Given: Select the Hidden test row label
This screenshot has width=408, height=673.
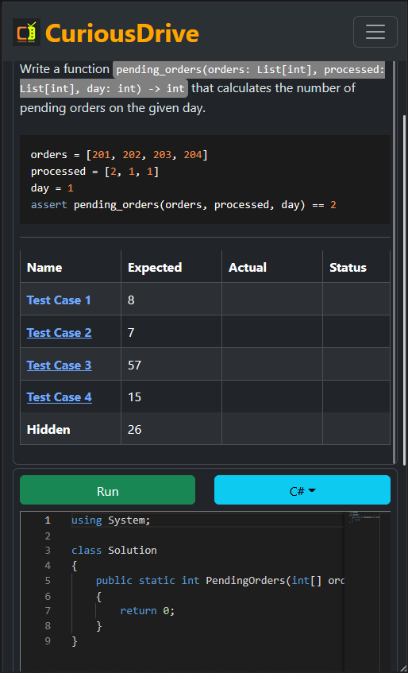Looking at the screenshot, I should (x=48, y=430).
